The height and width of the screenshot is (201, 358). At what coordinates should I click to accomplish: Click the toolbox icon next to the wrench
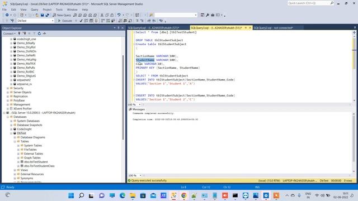coord(213,15)
